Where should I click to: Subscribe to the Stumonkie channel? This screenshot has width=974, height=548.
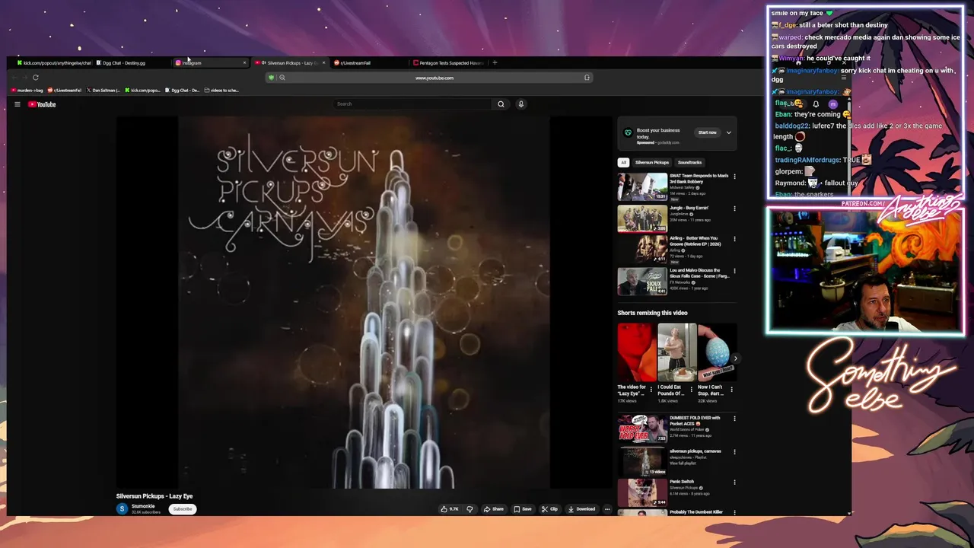pos(183,509)
